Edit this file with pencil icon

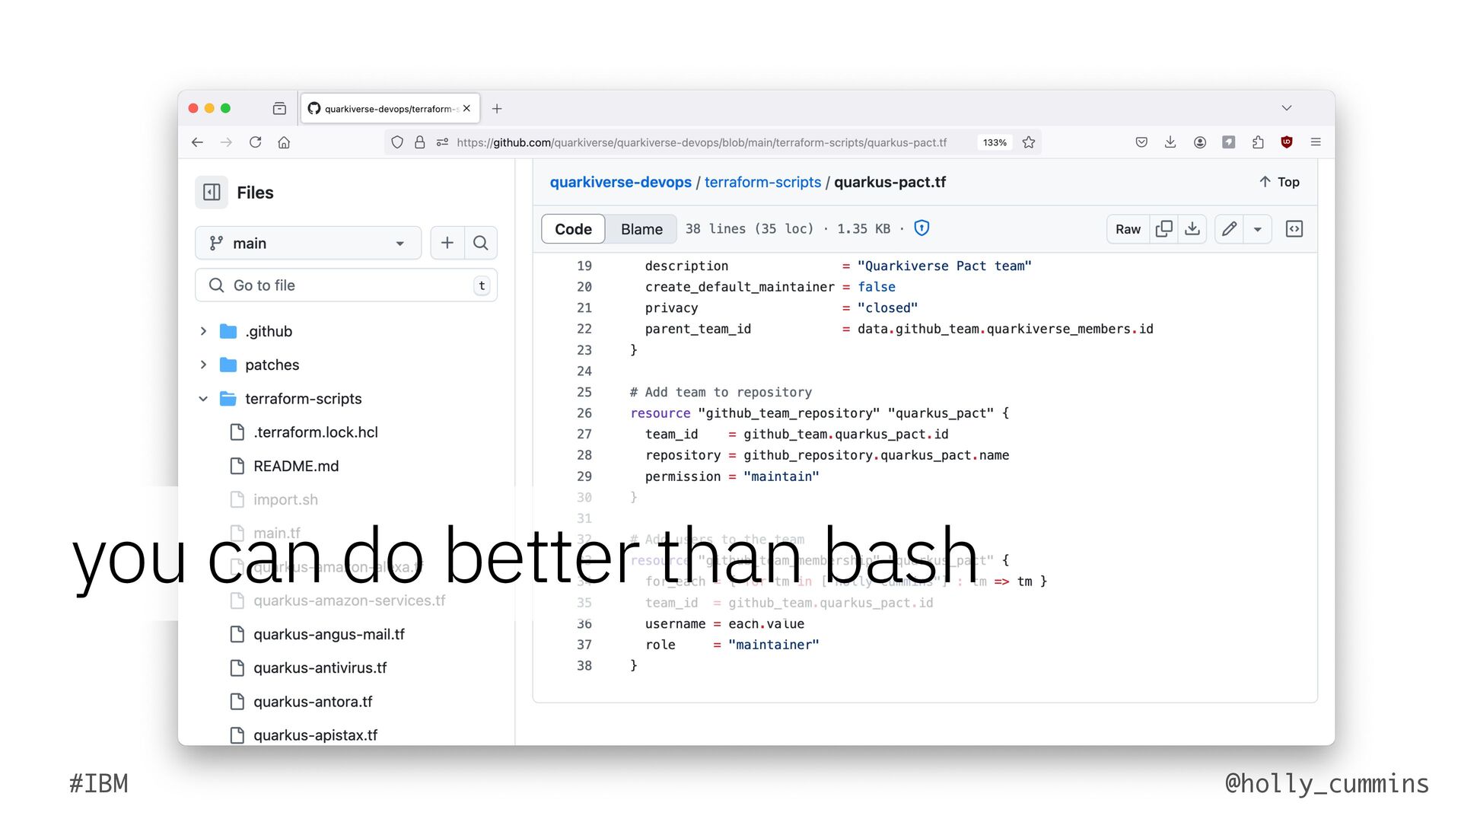pos(1229,229)
